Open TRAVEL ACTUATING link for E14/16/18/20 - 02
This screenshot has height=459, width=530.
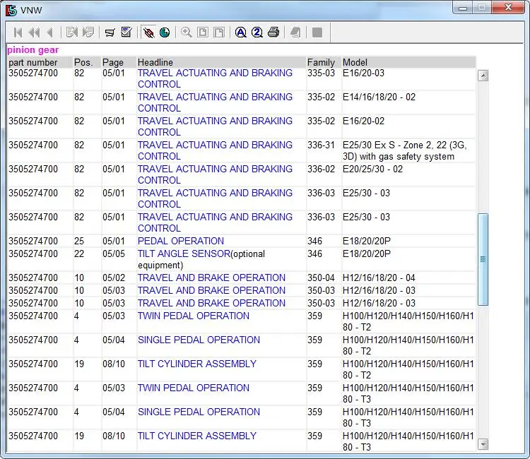(x=215, y=102)
